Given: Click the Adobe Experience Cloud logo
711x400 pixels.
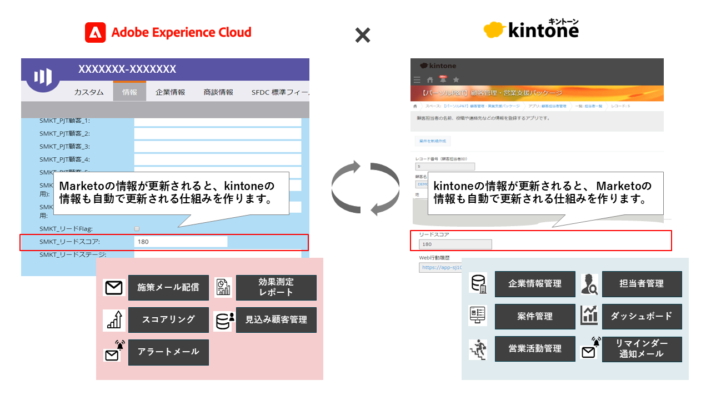Looking at the screenshot, I should pyautogui.click(x=168, y=32).
